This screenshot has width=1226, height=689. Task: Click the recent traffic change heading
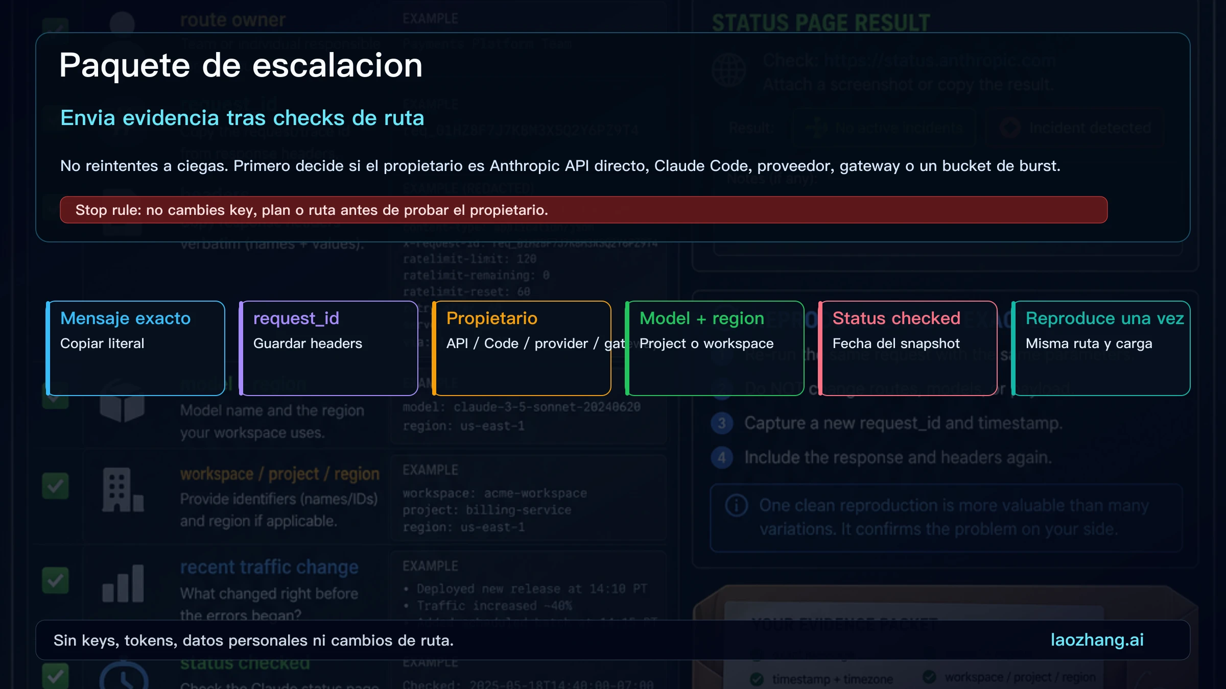[269, 567]
